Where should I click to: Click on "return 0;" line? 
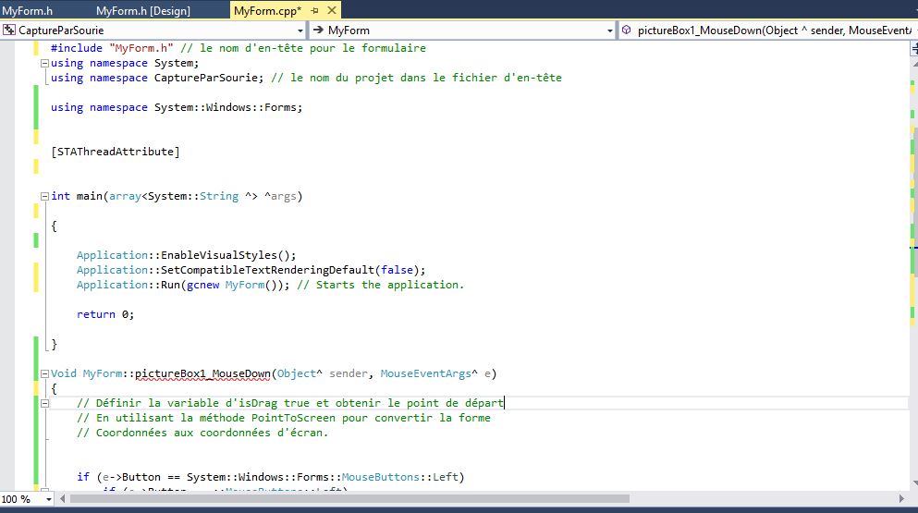coord(105,314)
